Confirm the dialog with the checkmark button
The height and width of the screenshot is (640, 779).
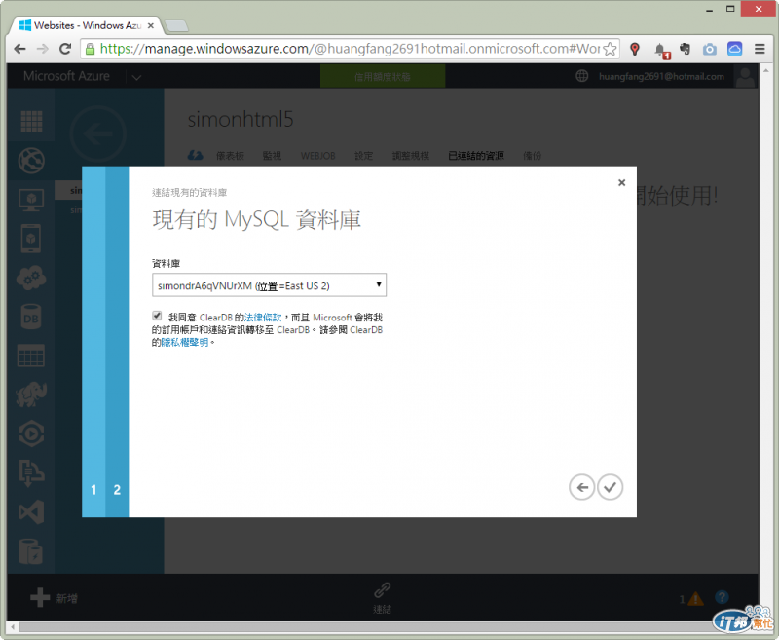pos(611,487)
